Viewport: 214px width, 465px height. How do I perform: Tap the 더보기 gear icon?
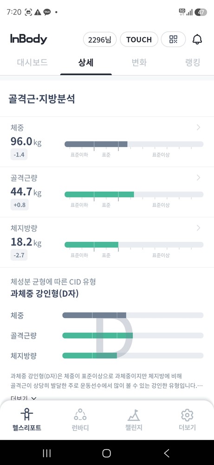click(187, 415)
